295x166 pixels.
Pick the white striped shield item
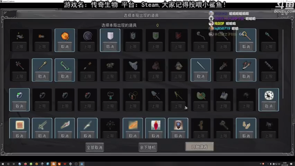coord(110,36)
